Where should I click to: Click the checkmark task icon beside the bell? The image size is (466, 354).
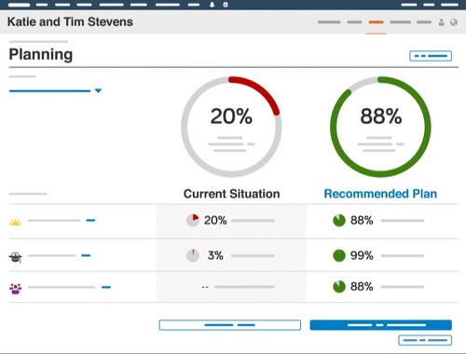[226, 5]
